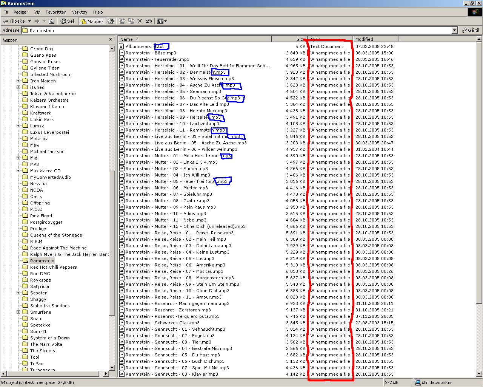Click the Tilbake back button
483x387 pixels.
(x=14, y=21)
